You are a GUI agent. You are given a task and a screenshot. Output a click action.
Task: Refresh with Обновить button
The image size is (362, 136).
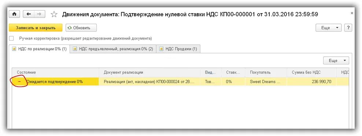pyautogui.click(x=81, y=28)
